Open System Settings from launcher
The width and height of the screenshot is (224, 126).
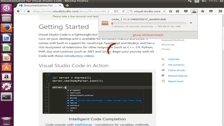click(x=6, y=87)
